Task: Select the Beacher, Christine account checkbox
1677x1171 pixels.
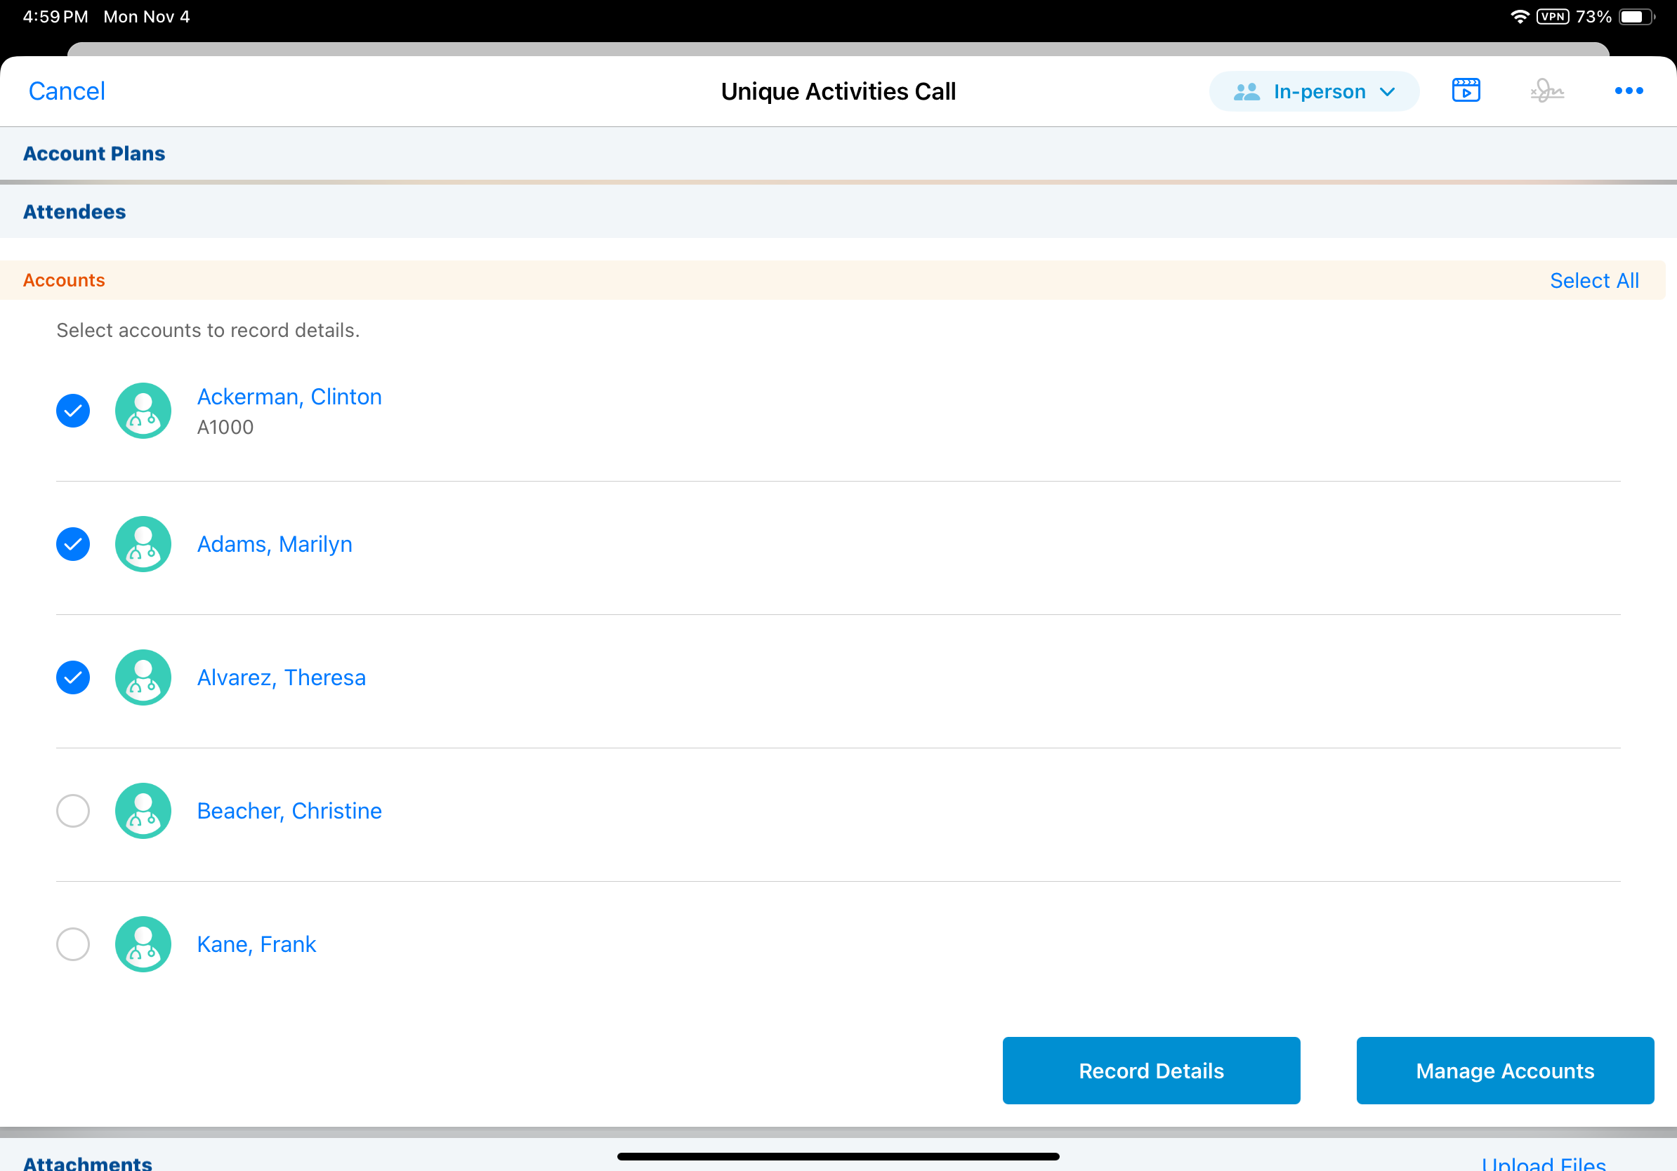Action: point(73,810)
